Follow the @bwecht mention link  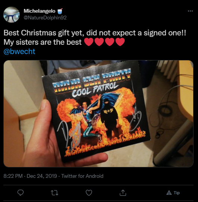[x=19, y=51]
